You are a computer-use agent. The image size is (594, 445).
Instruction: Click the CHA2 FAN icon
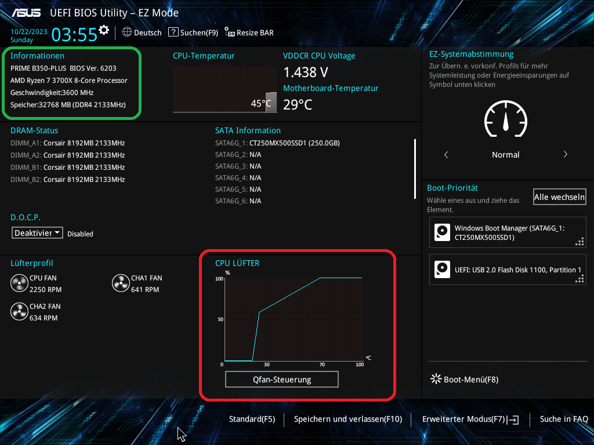tap(19, 312)
